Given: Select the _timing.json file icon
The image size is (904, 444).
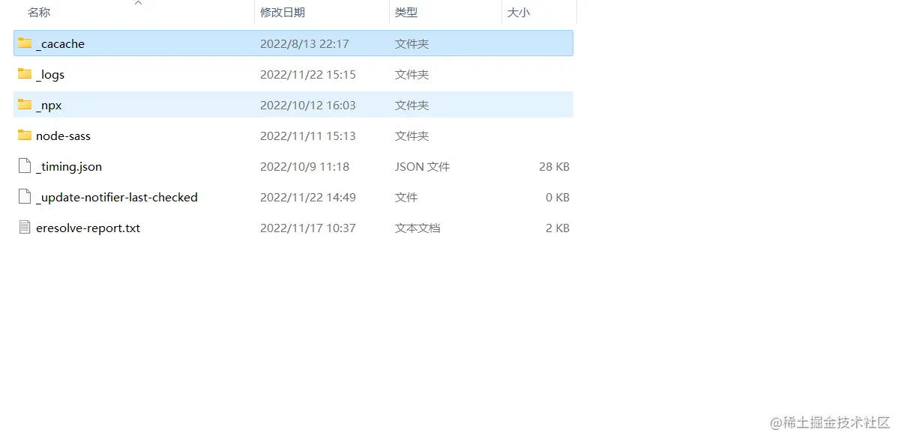Looking at the screenshot, I should 25,166.
